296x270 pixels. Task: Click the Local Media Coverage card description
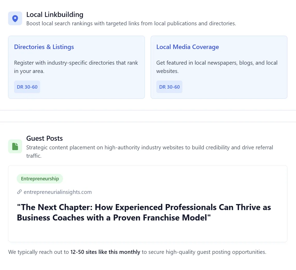[217, 67]
